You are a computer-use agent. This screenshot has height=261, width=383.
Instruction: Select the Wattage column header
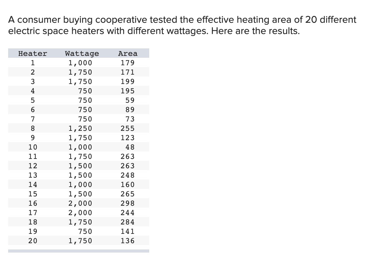82,54
